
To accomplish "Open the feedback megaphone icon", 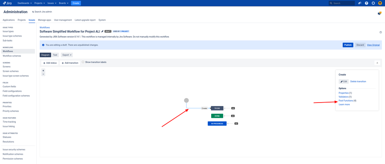I will point(360,3).
